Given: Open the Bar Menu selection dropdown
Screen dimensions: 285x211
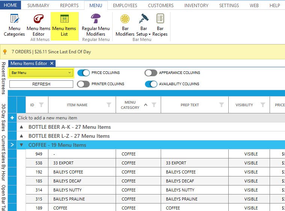Looking at the screenshot, I should pos(41,73).
